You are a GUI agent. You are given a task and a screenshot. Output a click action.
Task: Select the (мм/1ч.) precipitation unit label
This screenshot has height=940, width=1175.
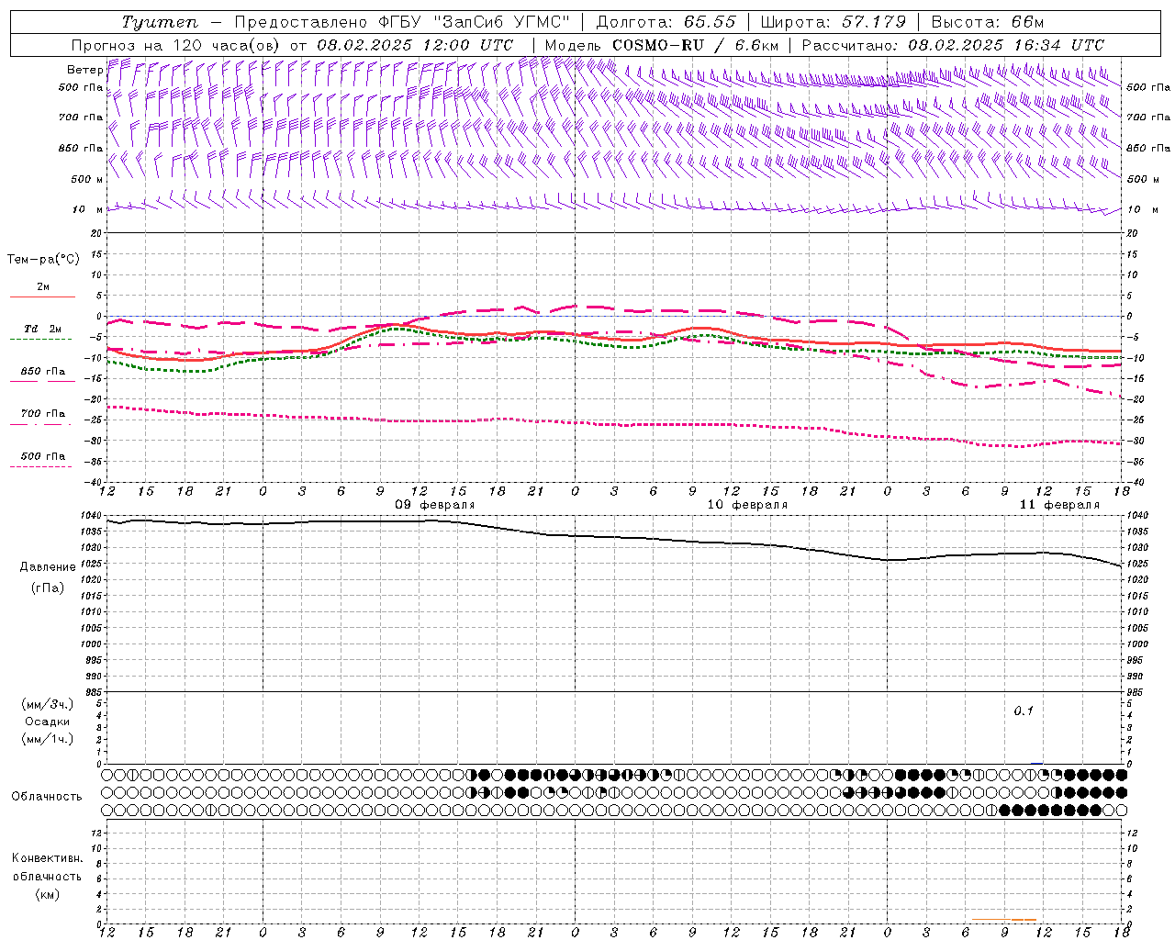coord(48,739)
